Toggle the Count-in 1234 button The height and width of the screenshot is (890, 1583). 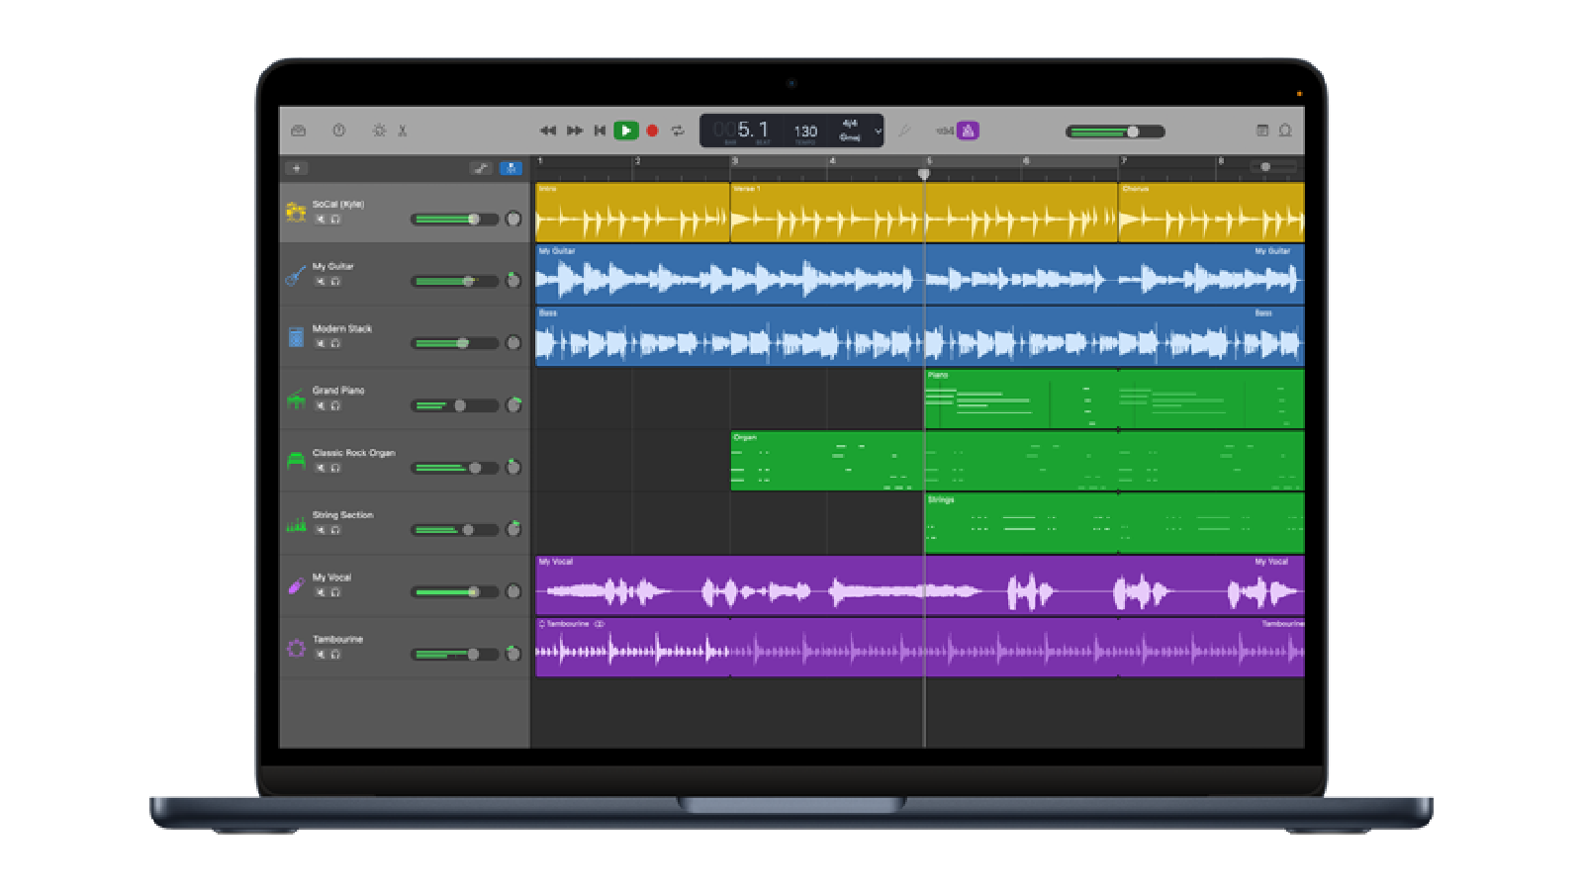click(944, 131)
